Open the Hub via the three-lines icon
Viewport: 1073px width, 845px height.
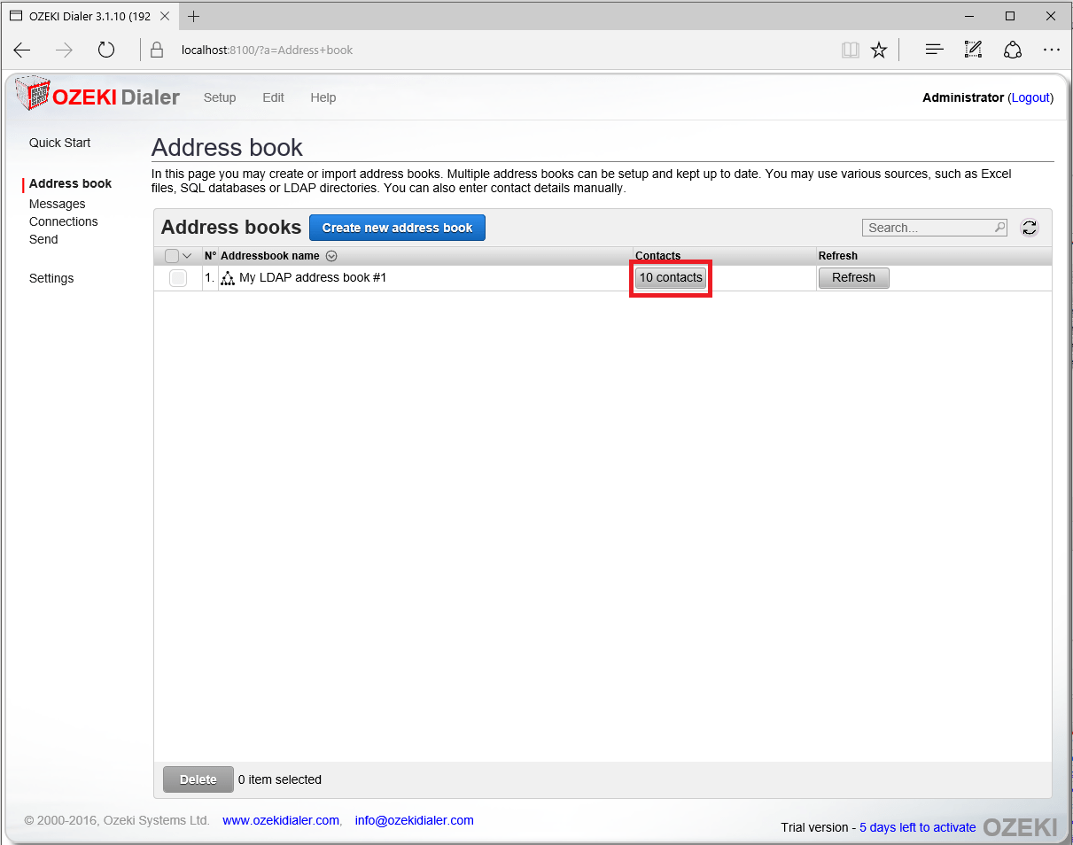[933, 50]
